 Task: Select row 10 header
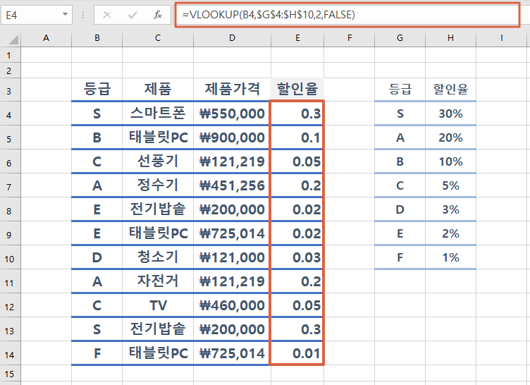click(x=10, y=259)
